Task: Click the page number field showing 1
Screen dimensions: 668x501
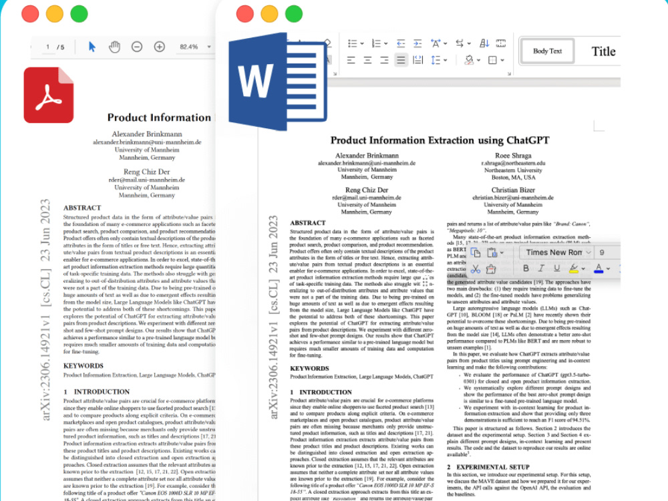Action: [47, 47]
